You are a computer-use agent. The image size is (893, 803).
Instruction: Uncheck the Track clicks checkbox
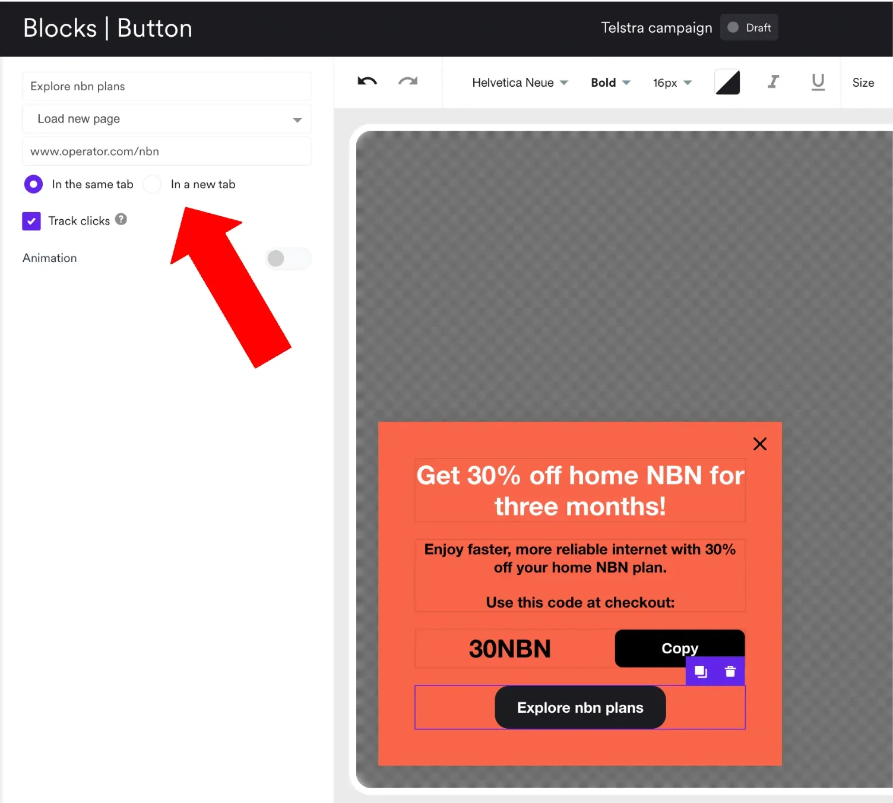[x=31, y=221]
